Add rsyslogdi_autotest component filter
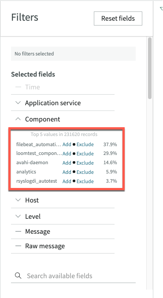Viewport: 163px width, 298px height. point(67,181)
